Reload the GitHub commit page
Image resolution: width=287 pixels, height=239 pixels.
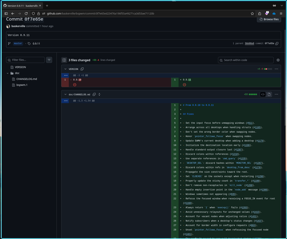pyautogui.click(x=26, y=14)
